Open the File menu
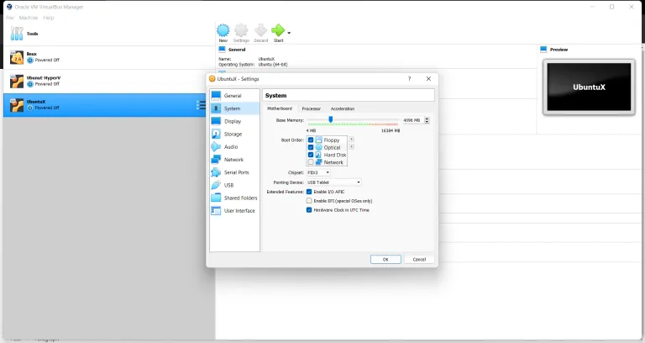The height and width of the screenshot is (343, 645). point(10,18)
